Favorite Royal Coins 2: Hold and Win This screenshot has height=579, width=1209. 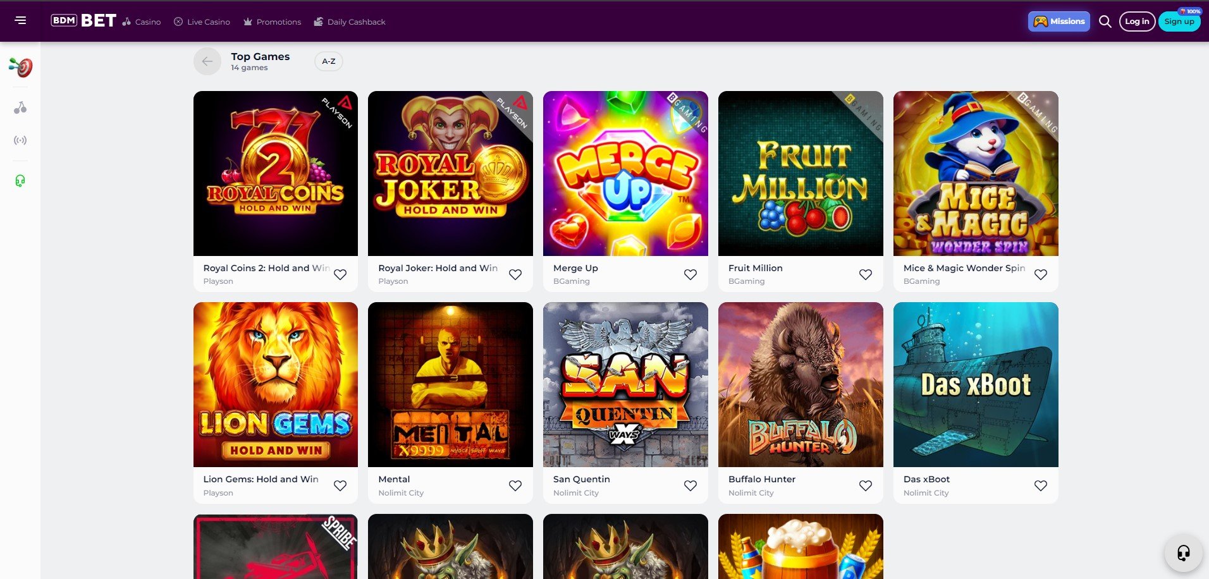[x=340, y=274]
